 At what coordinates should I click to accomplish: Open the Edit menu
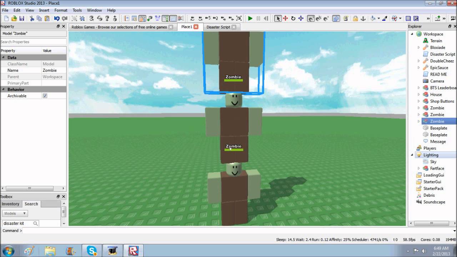pos(17,10)
